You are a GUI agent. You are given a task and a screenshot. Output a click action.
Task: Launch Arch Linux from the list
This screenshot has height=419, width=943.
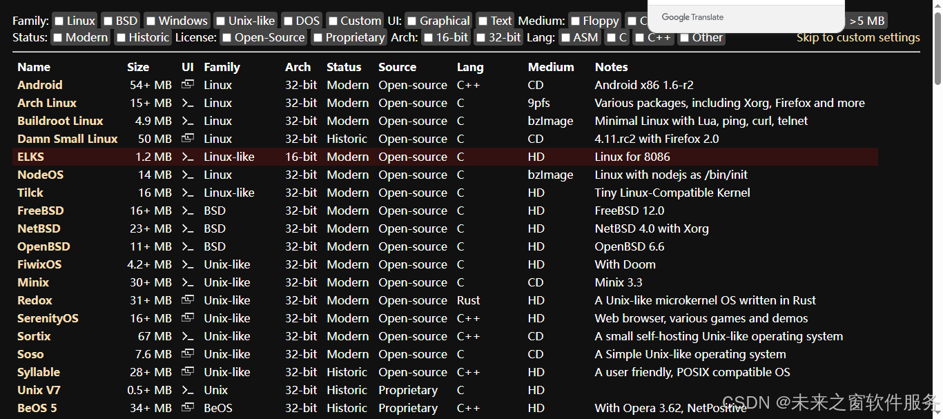pos(47,103)
